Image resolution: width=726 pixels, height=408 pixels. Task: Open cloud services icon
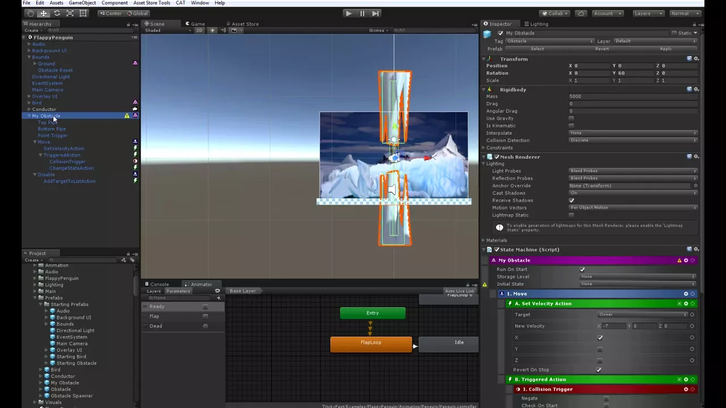pos(581,13)
